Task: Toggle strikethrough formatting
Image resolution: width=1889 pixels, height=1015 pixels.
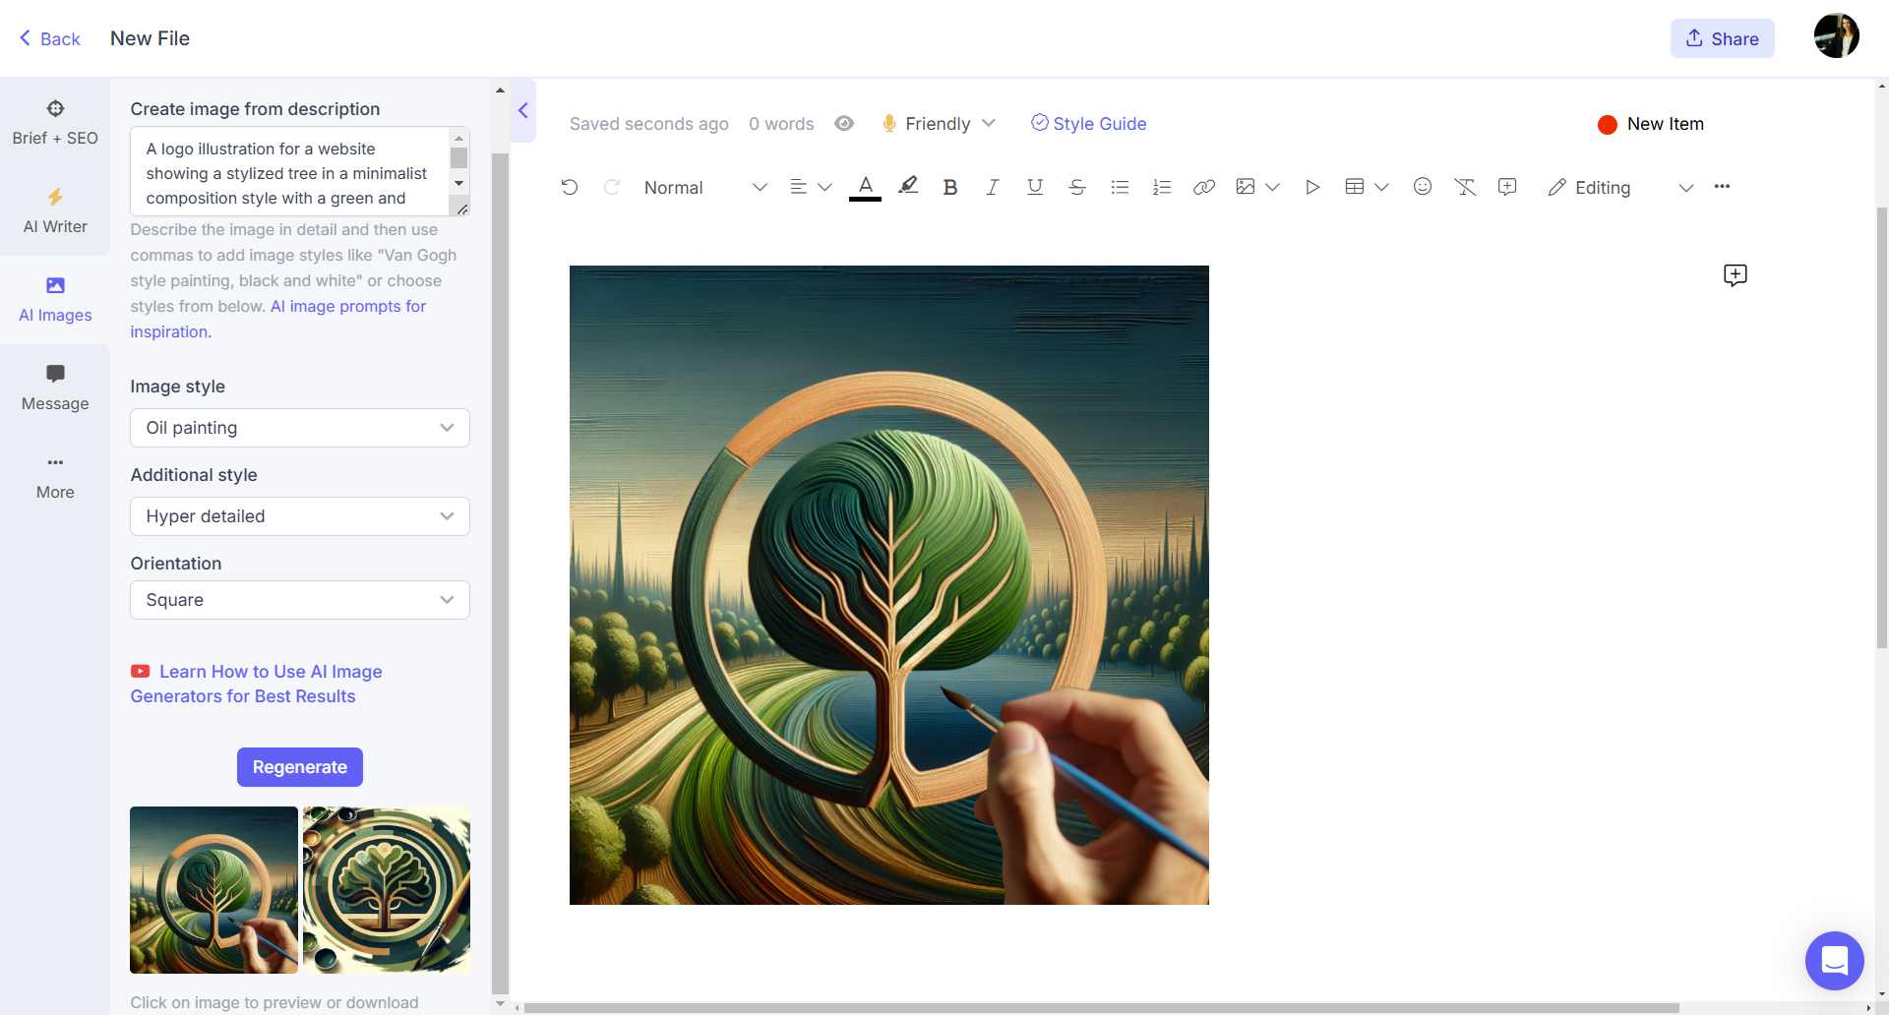Action: (x=1076, y=187)
